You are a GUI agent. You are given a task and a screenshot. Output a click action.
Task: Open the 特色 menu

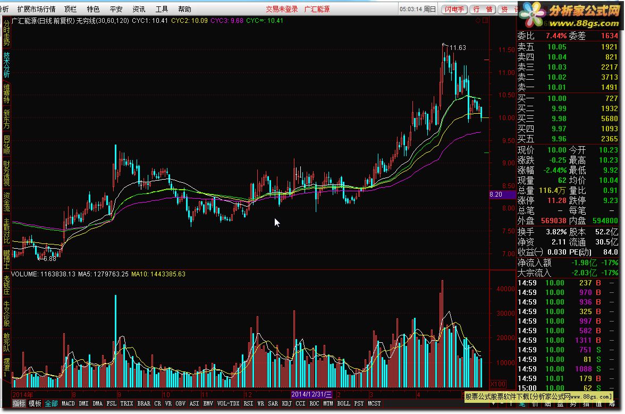(93, 9)
